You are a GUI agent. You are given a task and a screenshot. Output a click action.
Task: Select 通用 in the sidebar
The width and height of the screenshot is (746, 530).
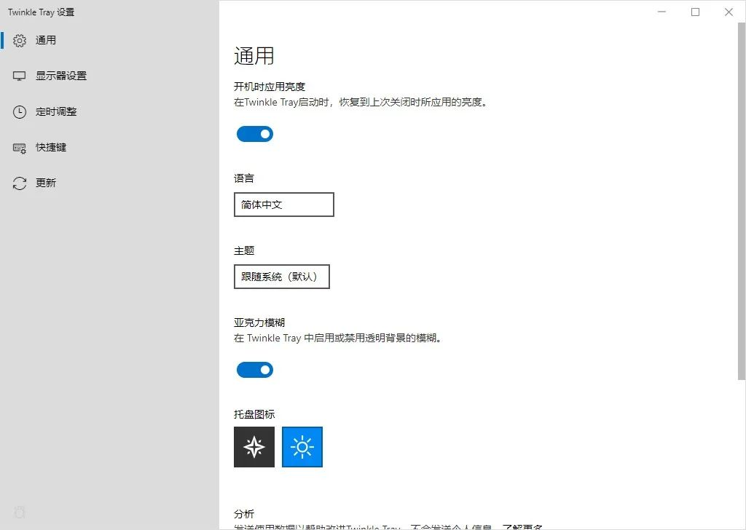click(x=45, y=40)
